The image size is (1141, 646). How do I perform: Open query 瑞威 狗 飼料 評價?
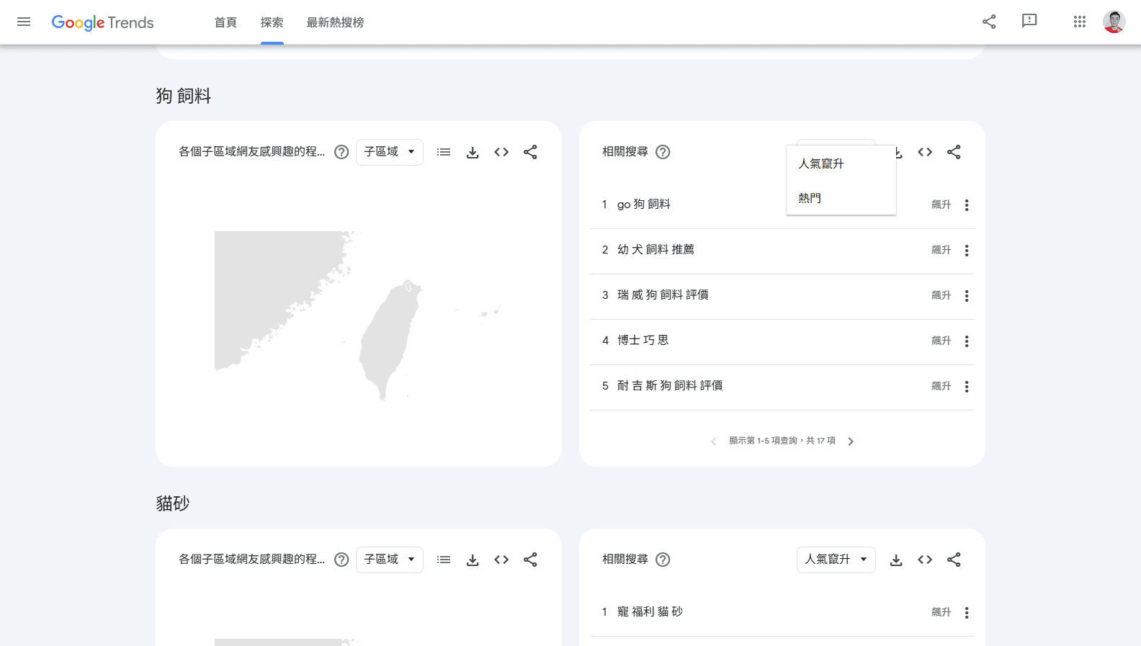pyautogui.click(x=663, y=295)
